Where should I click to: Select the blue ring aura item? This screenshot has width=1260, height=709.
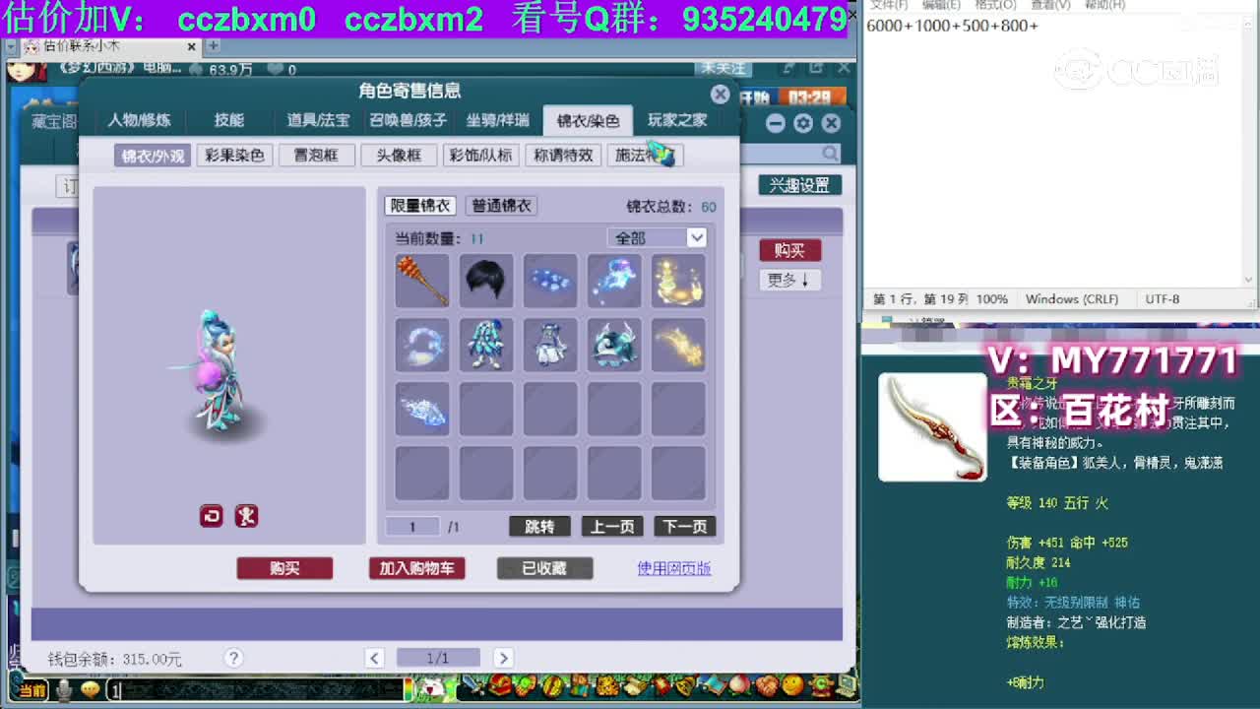click(x=422, y=345)
